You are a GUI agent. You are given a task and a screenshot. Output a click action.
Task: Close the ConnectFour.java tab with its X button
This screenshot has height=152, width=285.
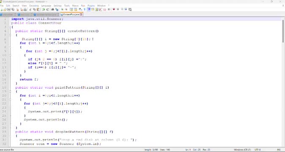(81, 14)
